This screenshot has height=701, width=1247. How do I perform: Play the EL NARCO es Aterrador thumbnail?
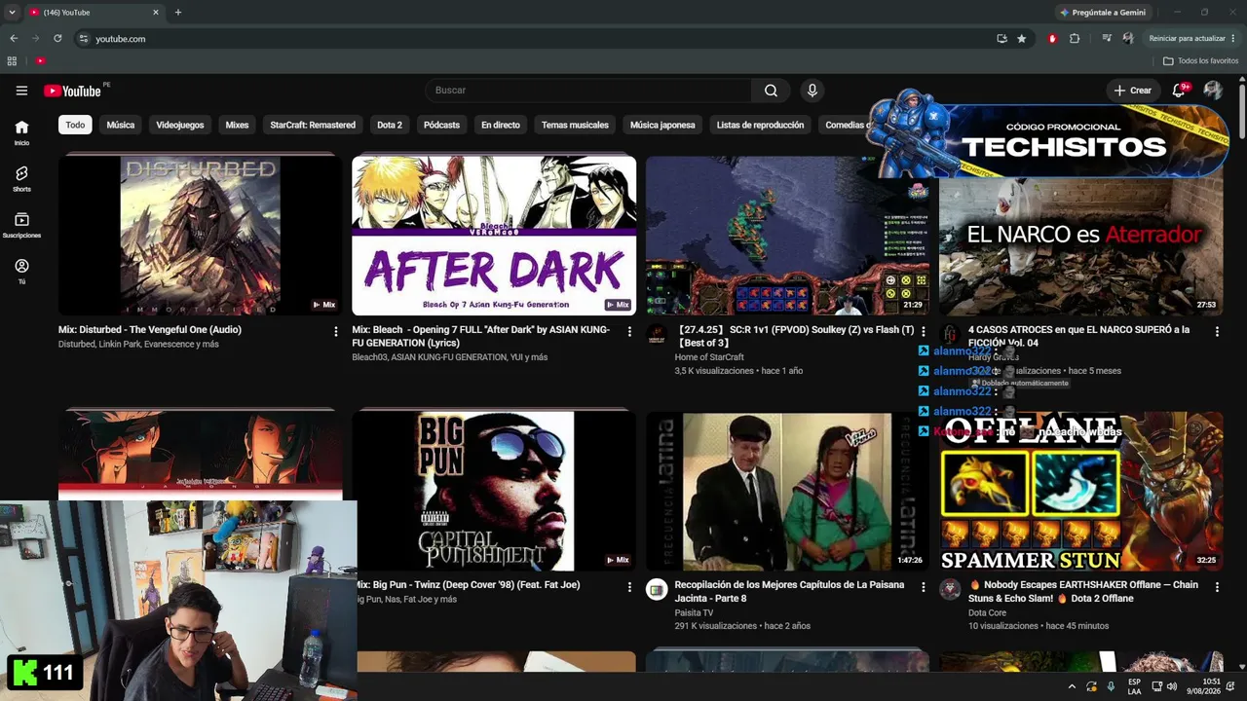(1080, 246)
